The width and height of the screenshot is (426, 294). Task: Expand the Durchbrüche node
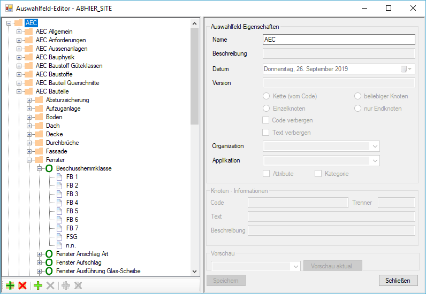click(29, 143)
